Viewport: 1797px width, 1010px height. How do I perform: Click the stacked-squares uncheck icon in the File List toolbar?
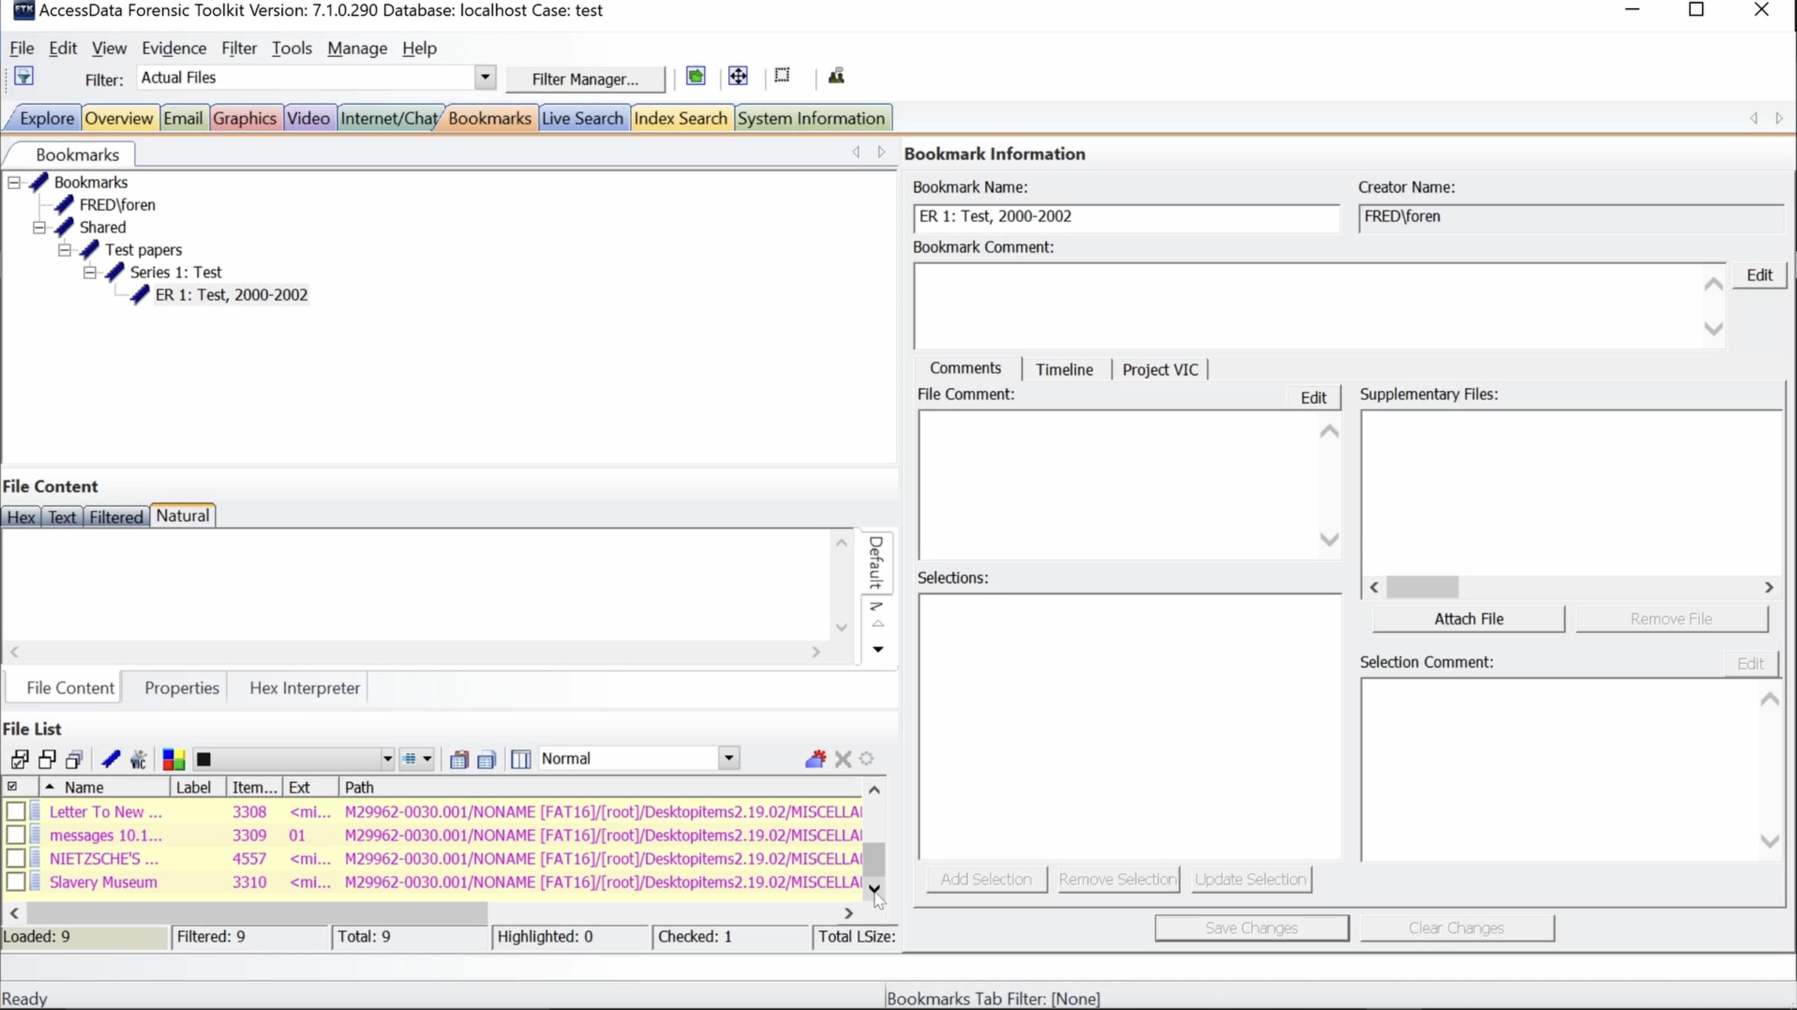[x=74, y=759]
